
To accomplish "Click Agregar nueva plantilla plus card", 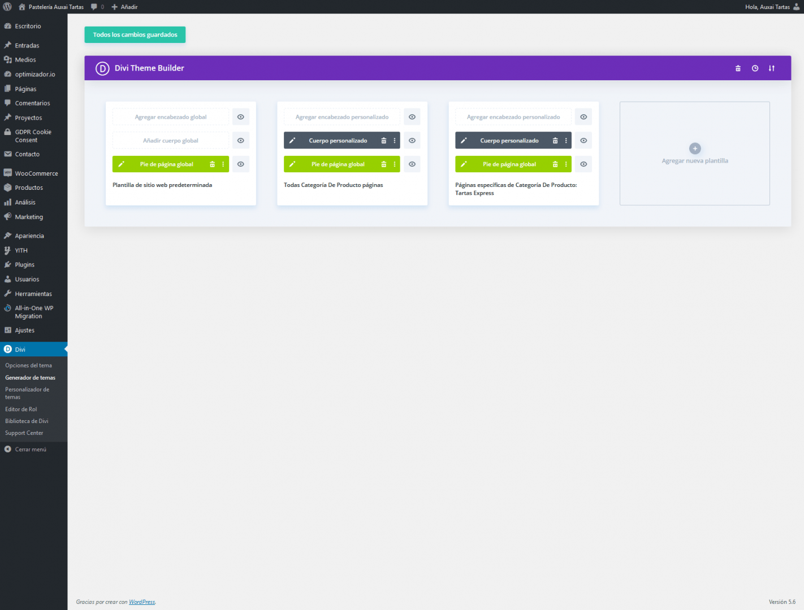I will point(695,154).
